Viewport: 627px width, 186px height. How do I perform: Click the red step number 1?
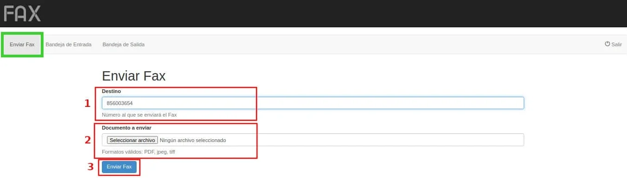click(x=87, y=104)
